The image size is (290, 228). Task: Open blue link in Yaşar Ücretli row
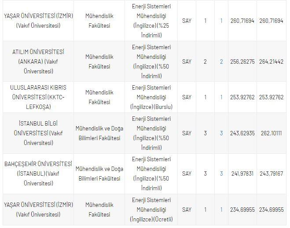click(x=221, y=210)
